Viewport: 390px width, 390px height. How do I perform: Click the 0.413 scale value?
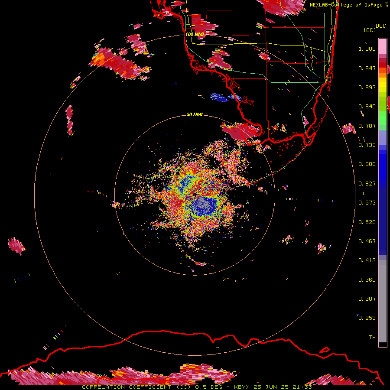367,260
